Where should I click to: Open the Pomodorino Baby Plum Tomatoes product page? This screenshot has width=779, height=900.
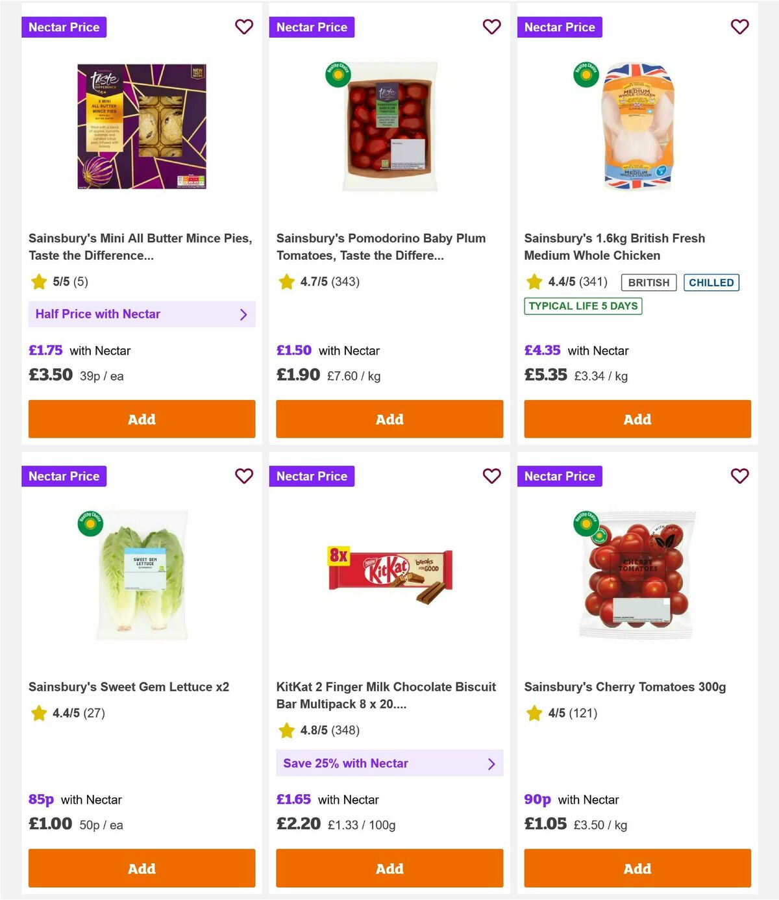tap(380, 247)
